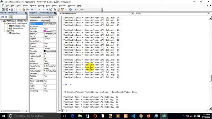
Task: Open the object selector dropdown in Properties
Action: tap(55, 17)
